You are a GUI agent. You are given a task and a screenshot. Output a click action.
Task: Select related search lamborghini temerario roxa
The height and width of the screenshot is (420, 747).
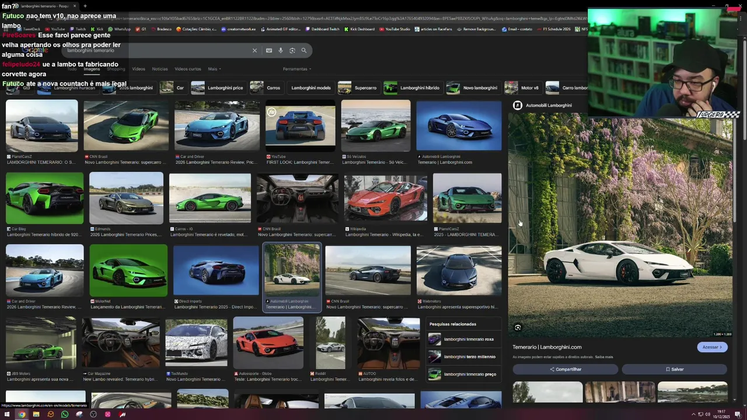[x=462, y=339]
